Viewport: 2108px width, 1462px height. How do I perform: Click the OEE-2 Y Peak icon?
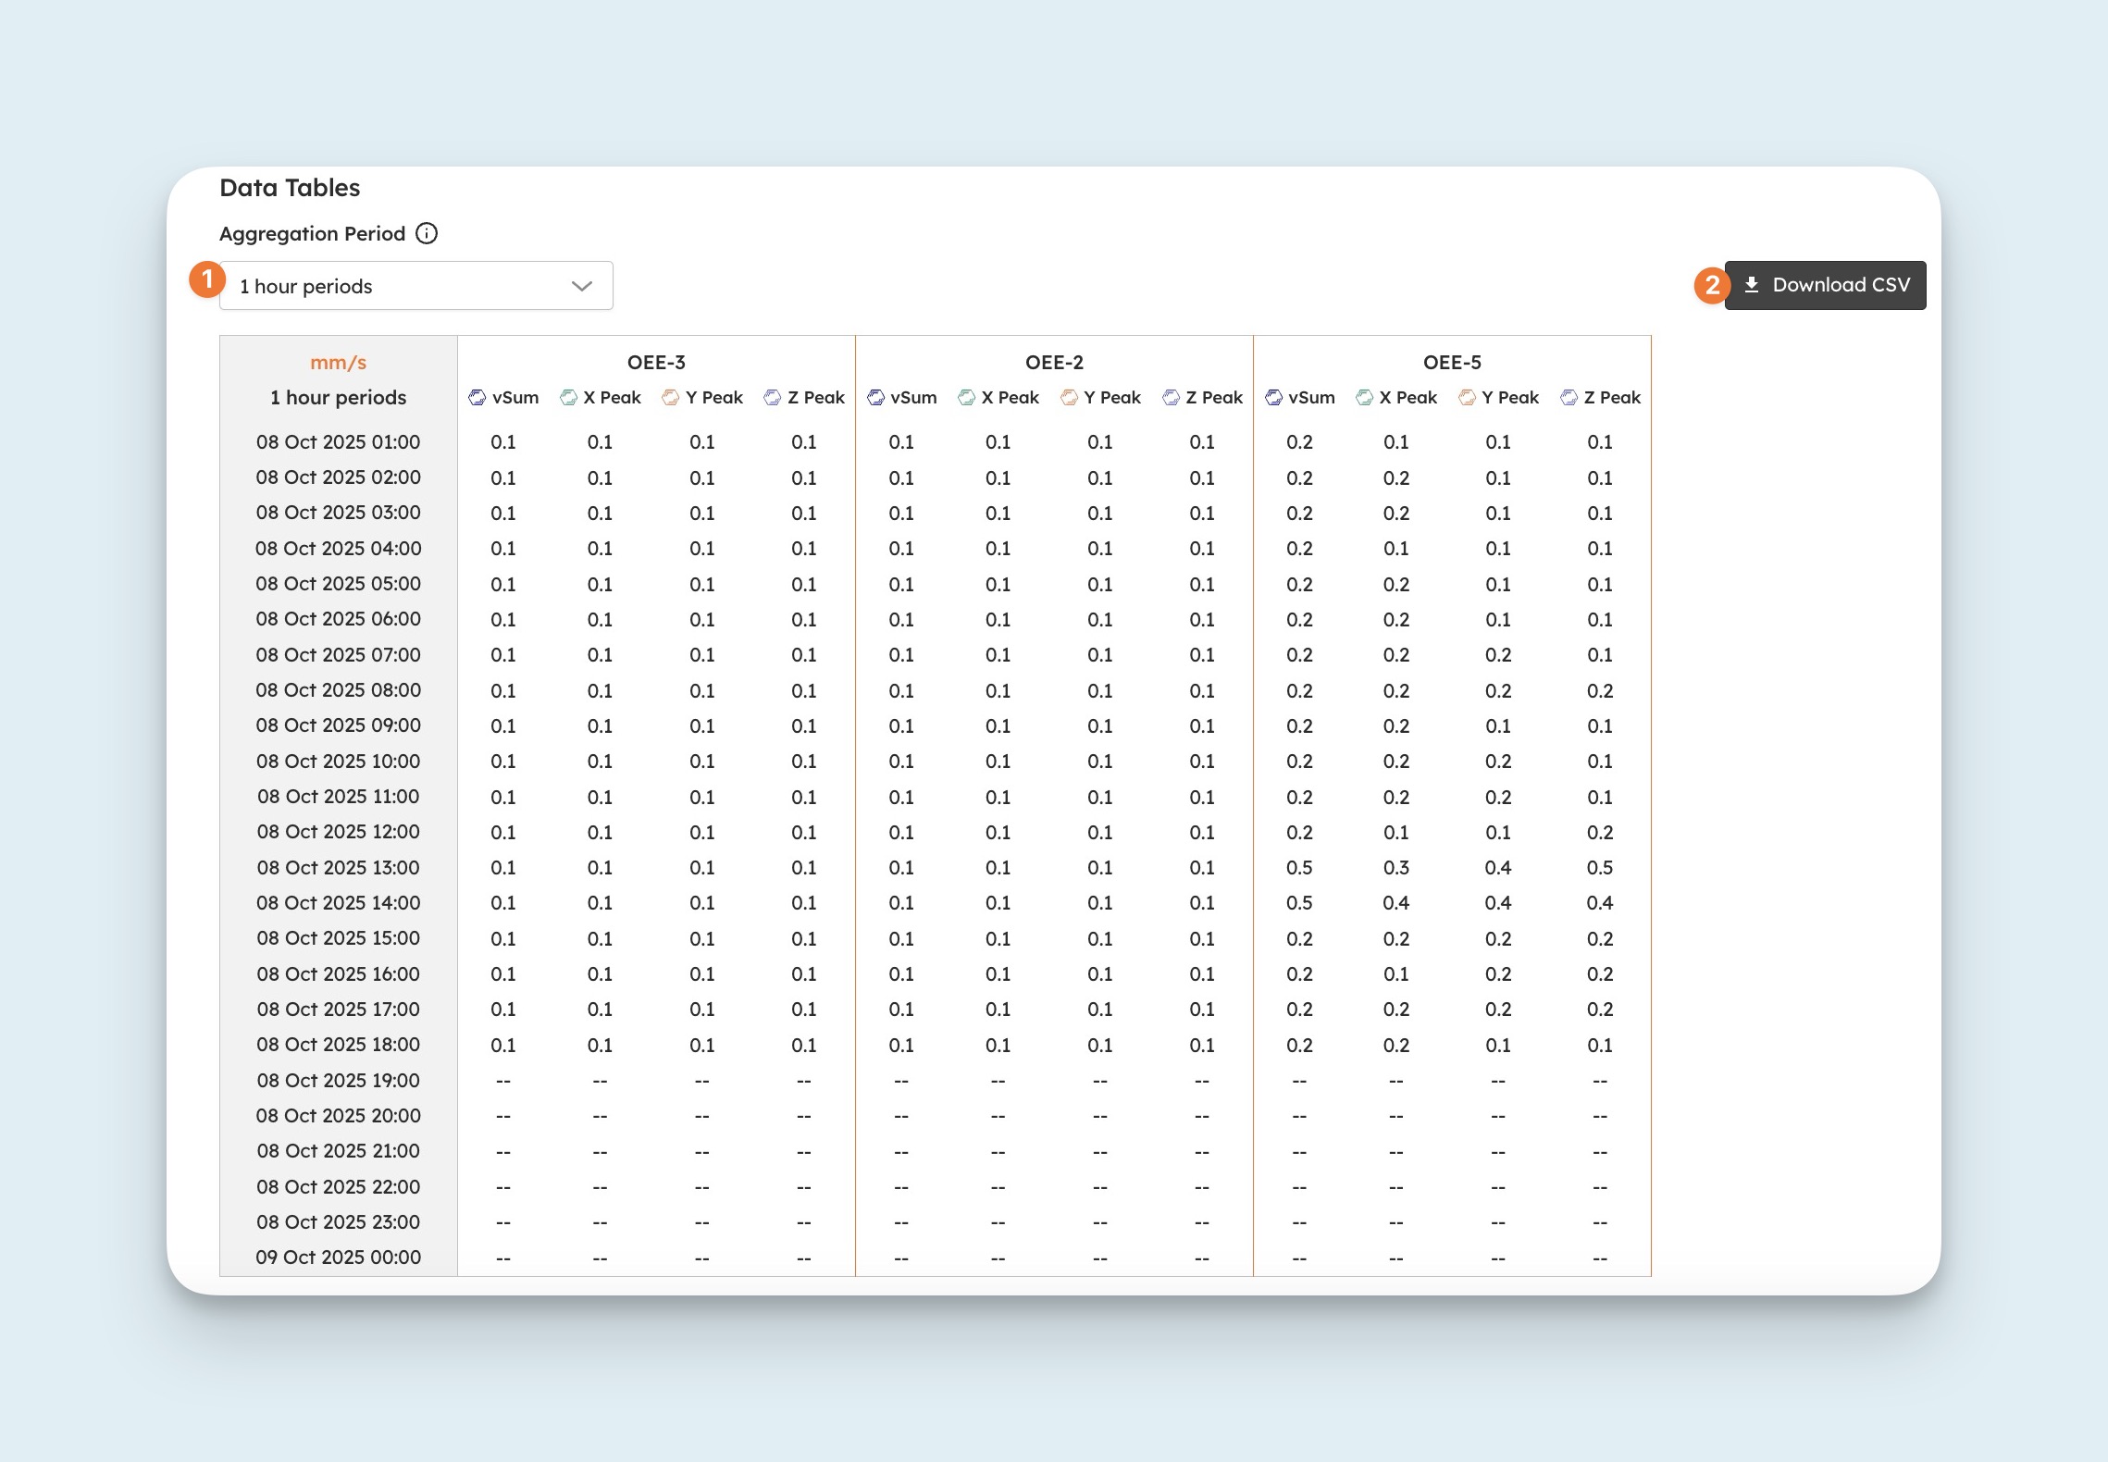click(1069, 398)
